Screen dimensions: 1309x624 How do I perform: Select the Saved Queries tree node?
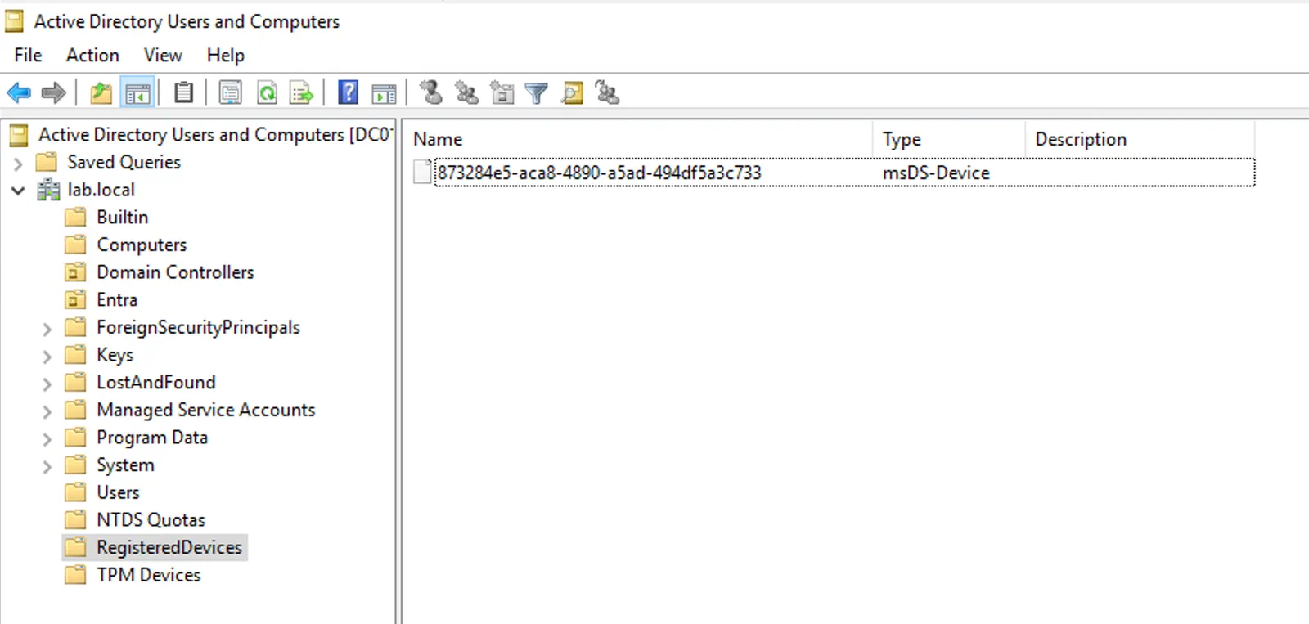click(x=124, y=162)
